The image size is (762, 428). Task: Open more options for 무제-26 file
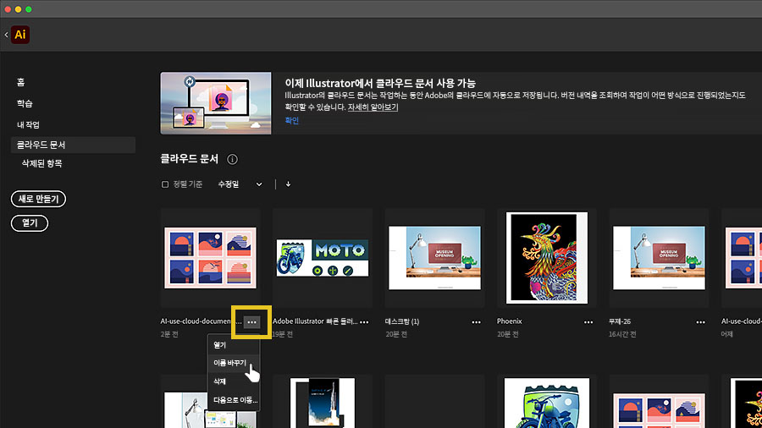701,321
